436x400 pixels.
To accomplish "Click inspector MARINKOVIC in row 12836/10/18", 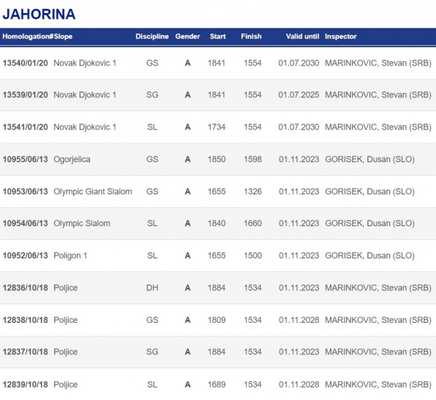I will coord(378,288).
